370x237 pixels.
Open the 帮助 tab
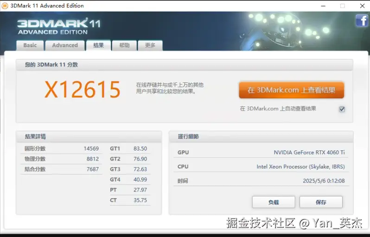(x=124, y=45)
